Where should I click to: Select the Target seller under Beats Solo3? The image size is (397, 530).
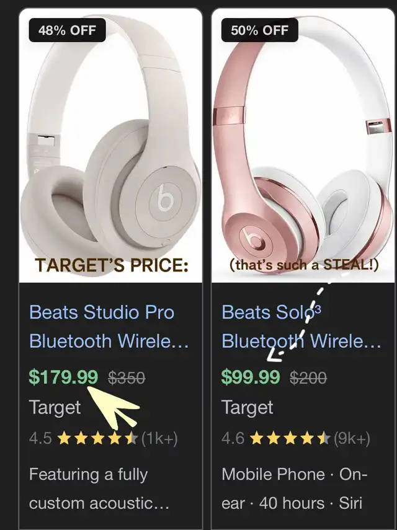[x=247, y=407]
